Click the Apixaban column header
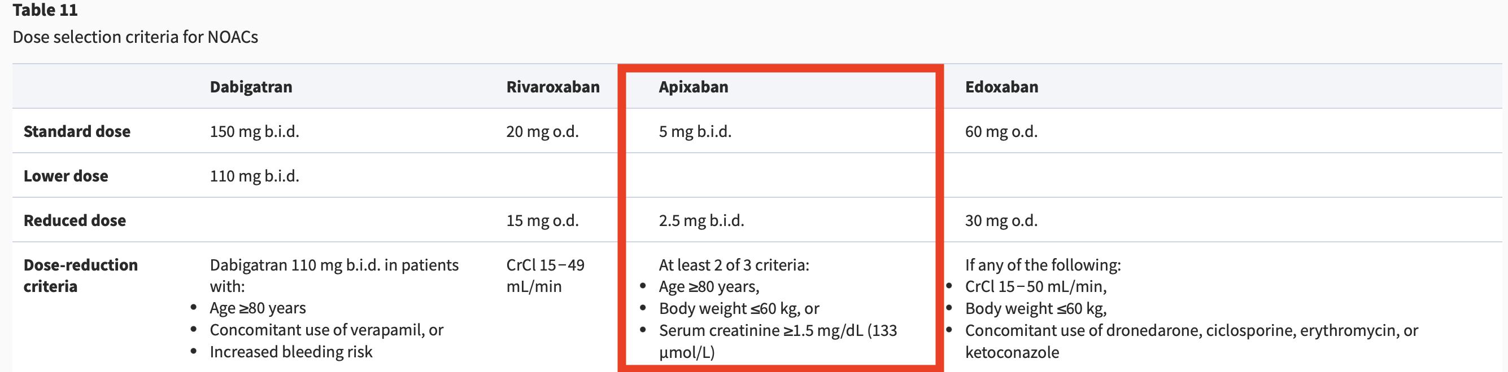Screen dimensions: 1508x372 (693, 87)
